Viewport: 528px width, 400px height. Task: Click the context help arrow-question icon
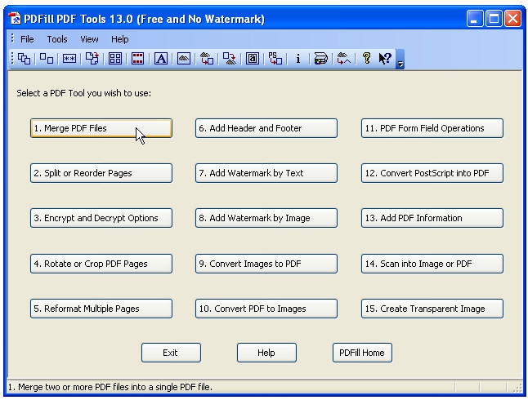385,59
